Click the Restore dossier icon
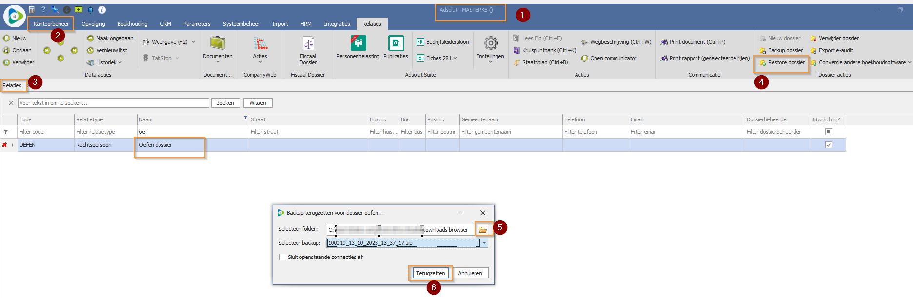This screenshot has width=913, height=298. pos(763,63)
